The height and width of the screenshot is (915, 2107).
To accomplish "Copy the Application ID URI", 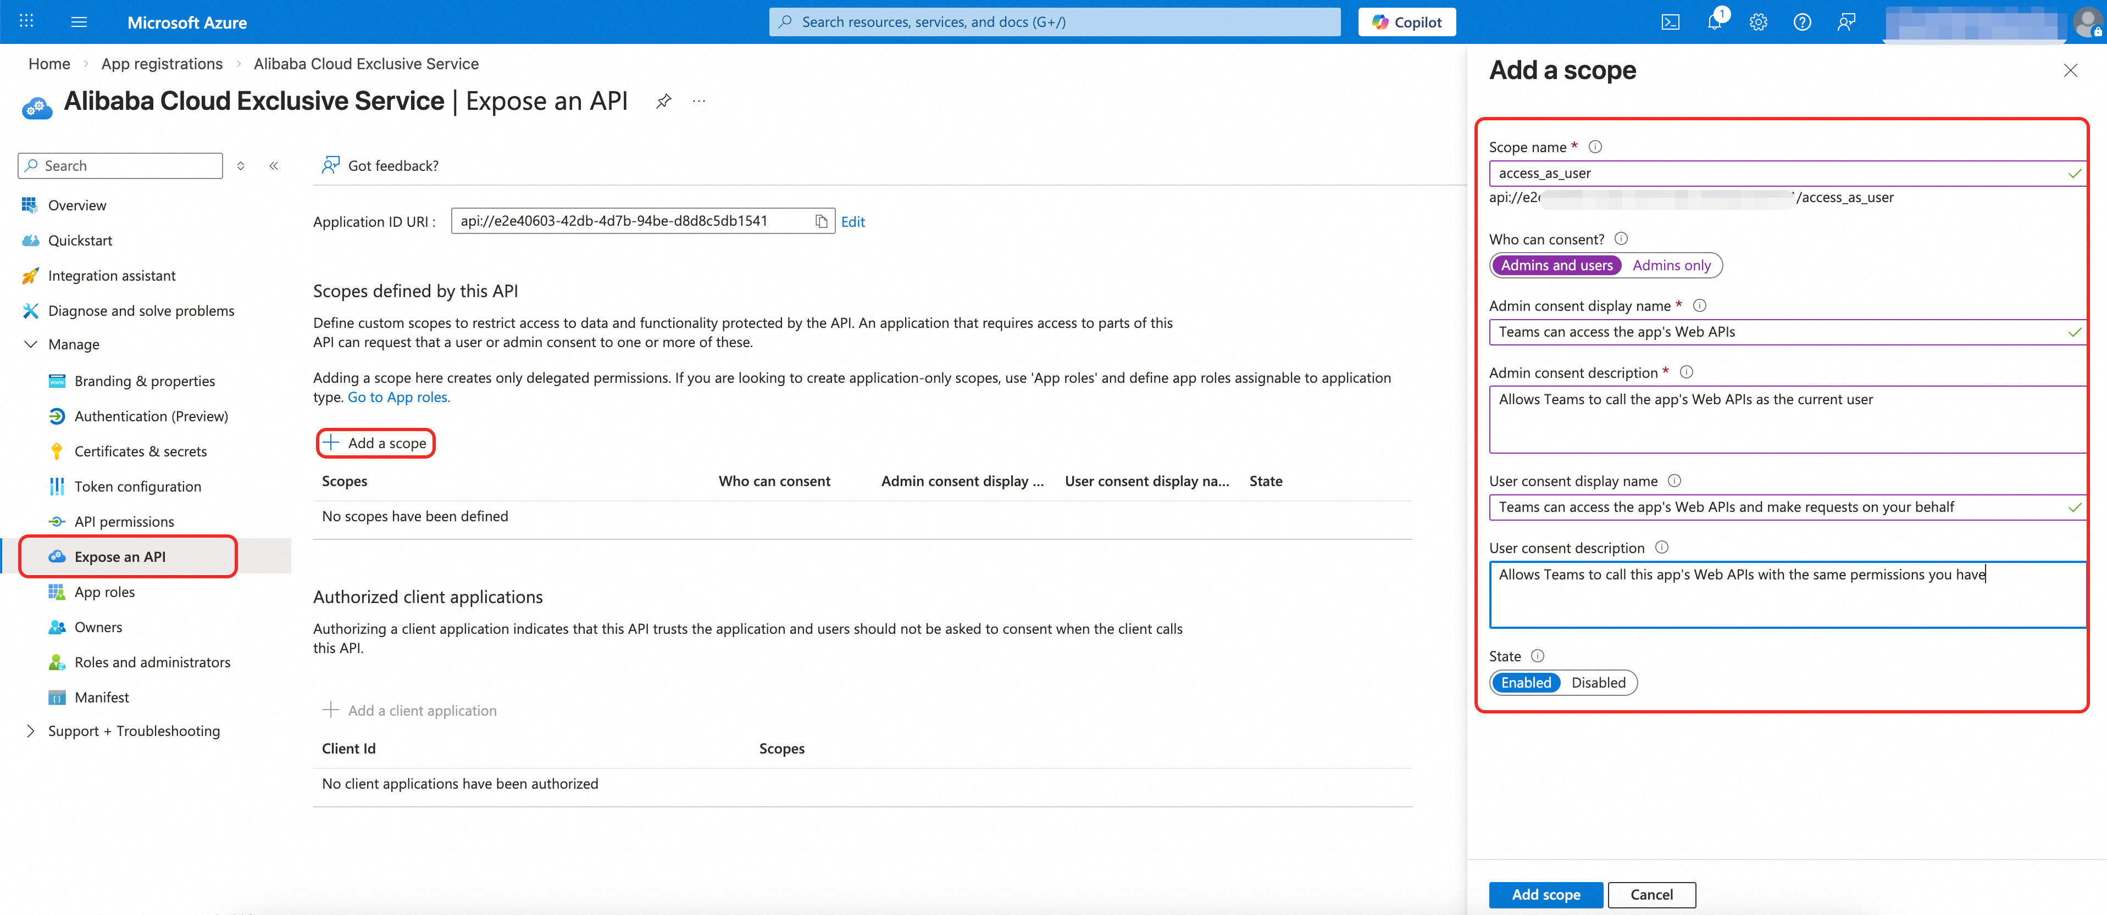I will [x=821, y=221].
